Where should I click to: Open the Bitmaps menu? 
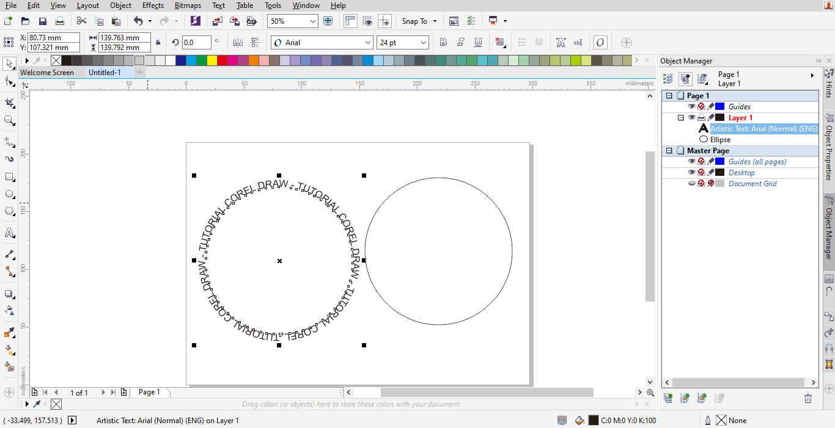tap(188, 5)
